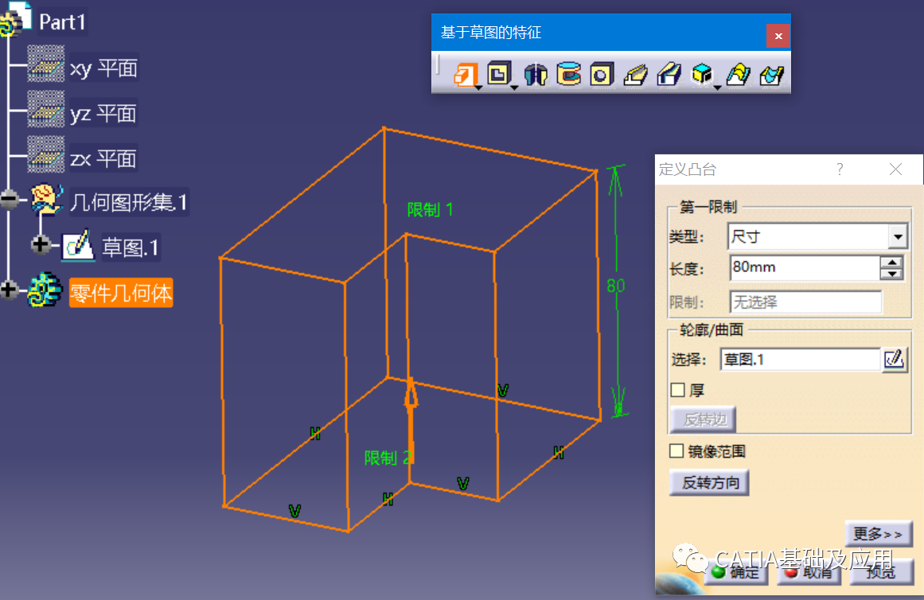The height and width of the screenshot is (600, 924).
Task: Expand the 零件几何体 node
Action: pyautogui.click(x=9, y=290)
